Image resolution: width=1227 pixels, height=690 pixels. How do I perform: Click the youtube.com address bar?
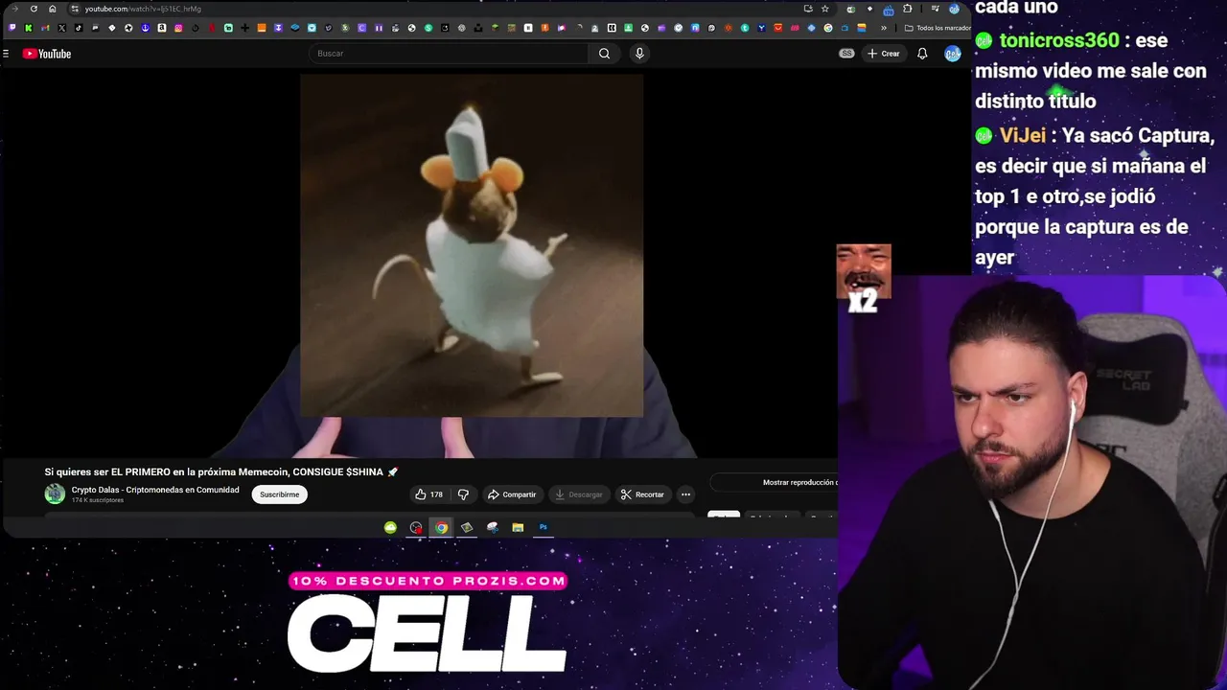coord(431,9)
